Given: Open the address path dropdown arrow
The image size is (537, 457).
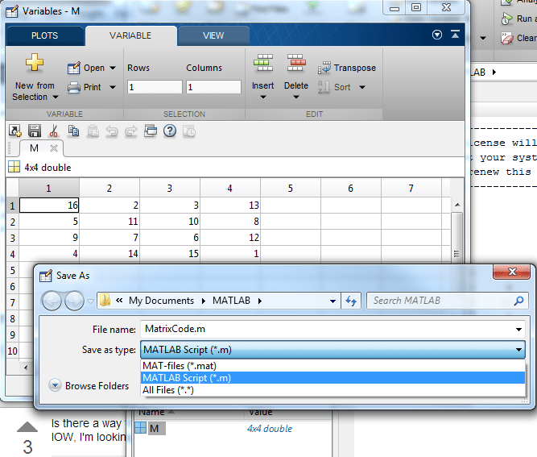Looking at the screenshot, I should (x=333, y=301).
